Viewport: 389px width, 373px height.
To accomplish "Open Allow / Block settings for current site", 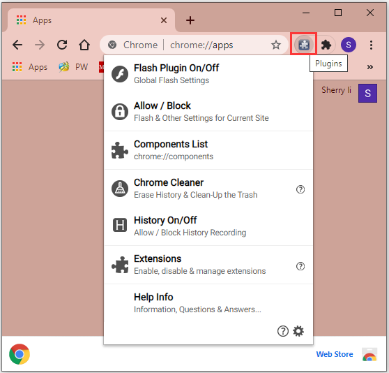I will pos(208,112).
